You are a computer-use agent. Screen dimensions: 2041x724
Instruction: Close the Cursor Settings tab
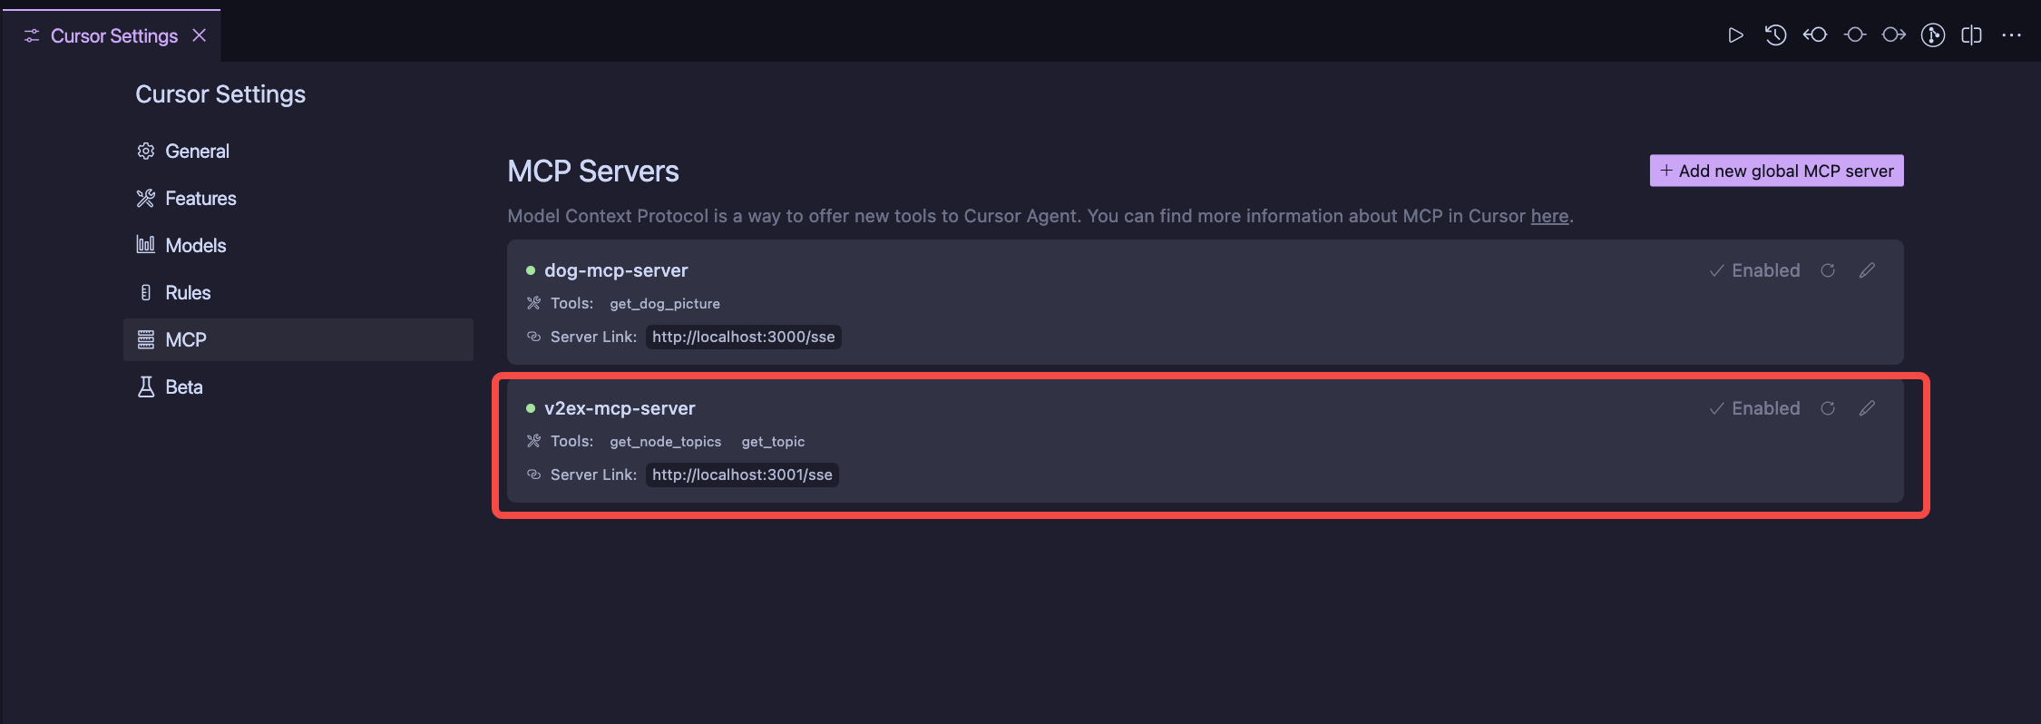(200, 35)
